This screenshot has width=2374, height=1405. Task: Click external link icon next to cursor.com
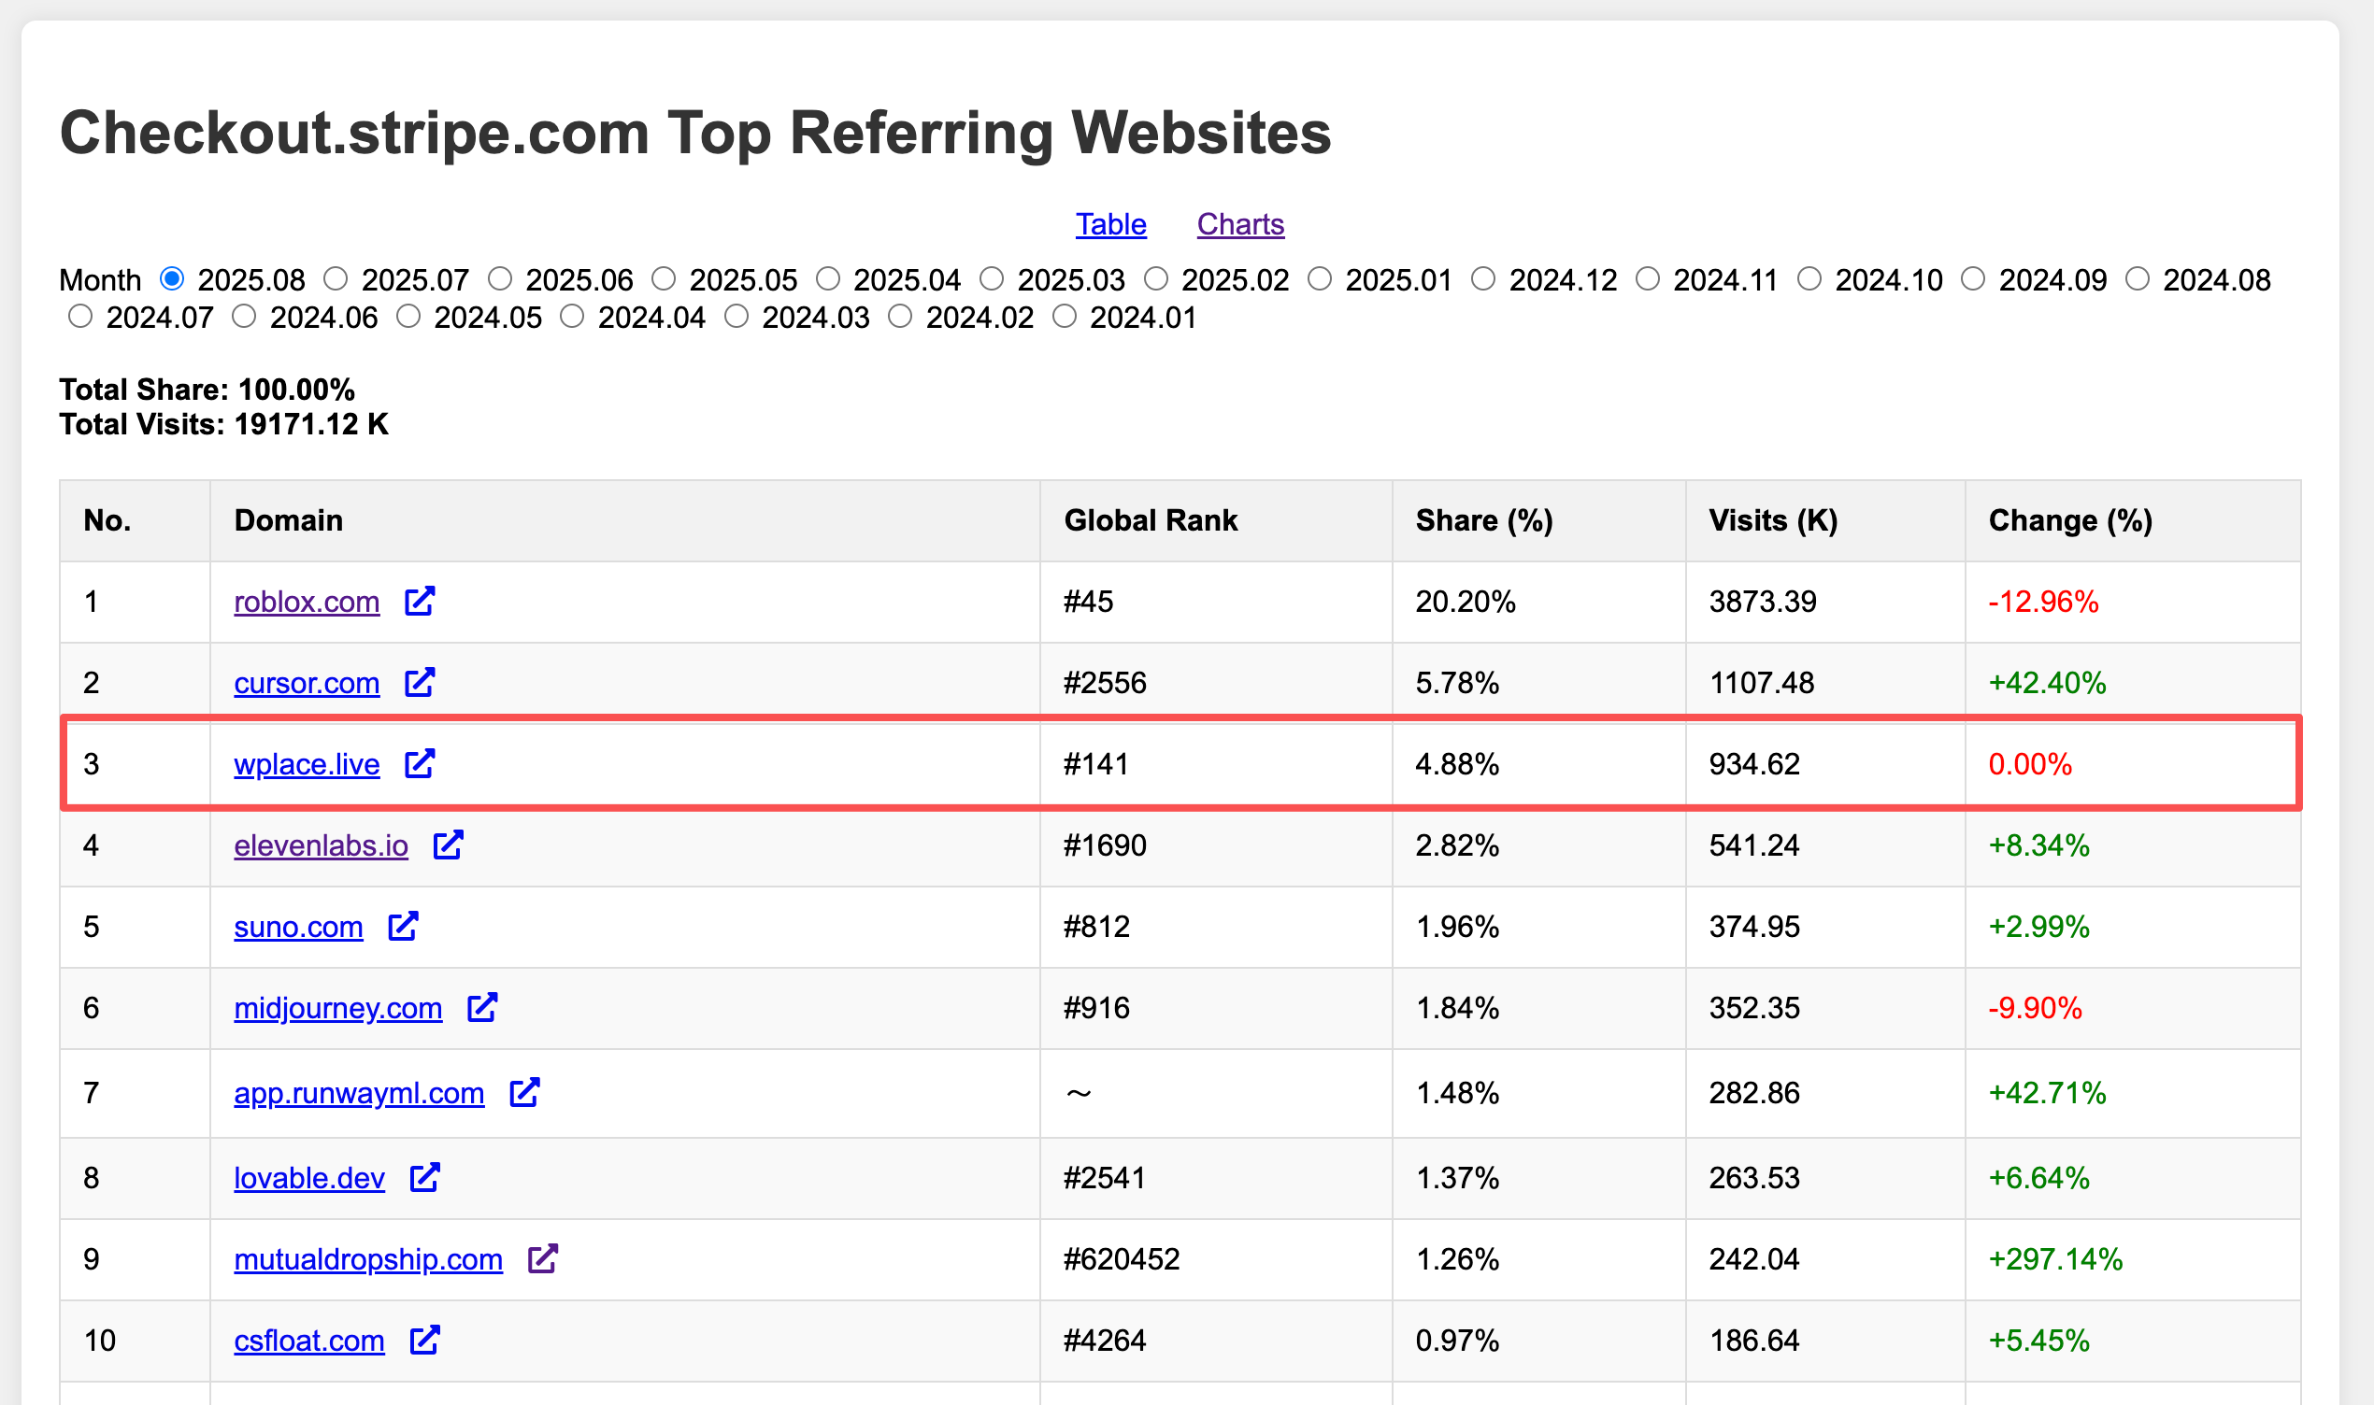pyautogui.click(x=420, y=683)
